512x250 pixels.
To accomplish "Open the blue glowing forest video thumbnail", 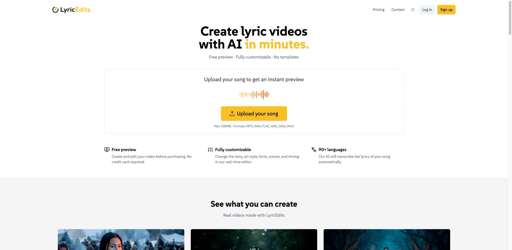I will click(x=387, y=240).
